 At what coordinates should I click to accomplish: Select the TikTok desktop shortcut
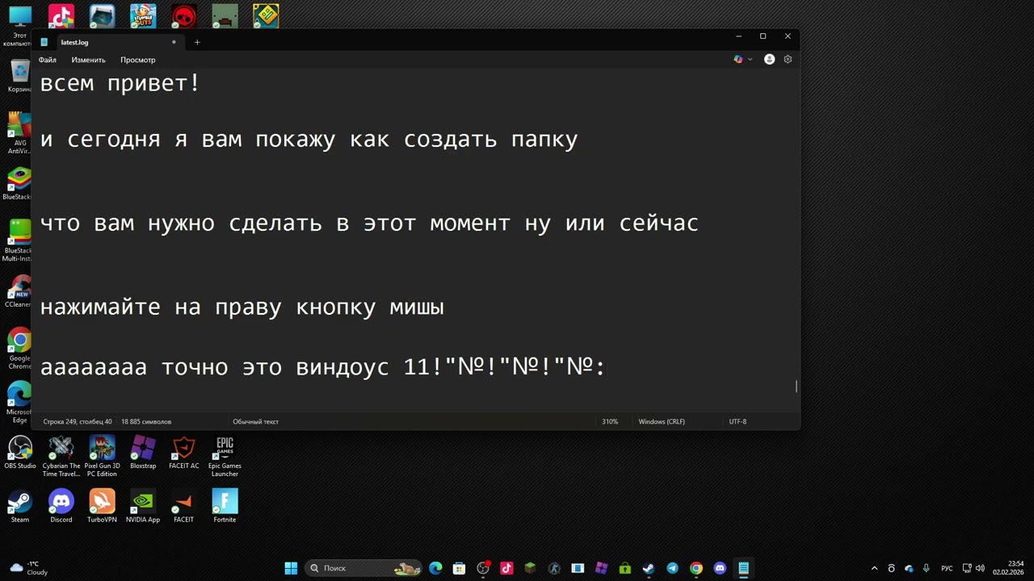[x=61, y=16]
